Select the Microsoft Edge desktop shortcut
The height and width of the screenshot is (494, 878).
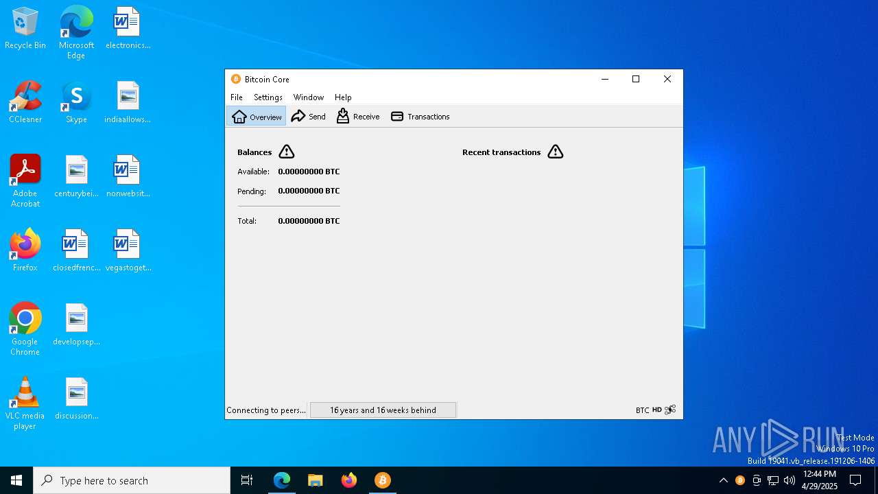click(76, 32)
